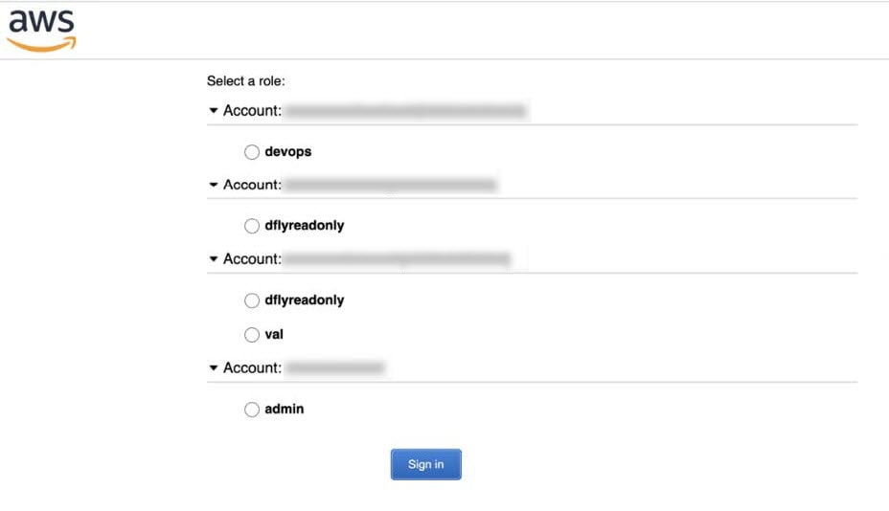The height and width of the screenshot is (511, 889).
Task: Collapse the first Account section above devops
Action: pos(214,110)
